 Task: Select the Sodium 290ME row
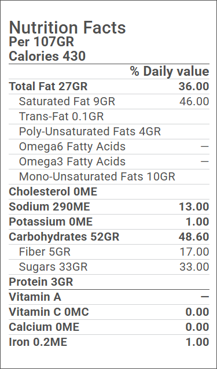pos(109,207)
